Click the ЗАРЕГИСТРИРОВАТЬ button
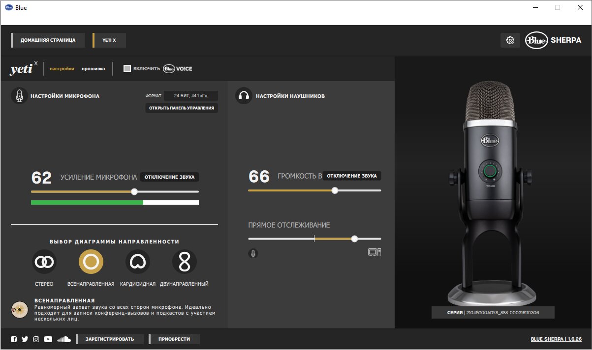The image size is (592, 350). point(111,339)
